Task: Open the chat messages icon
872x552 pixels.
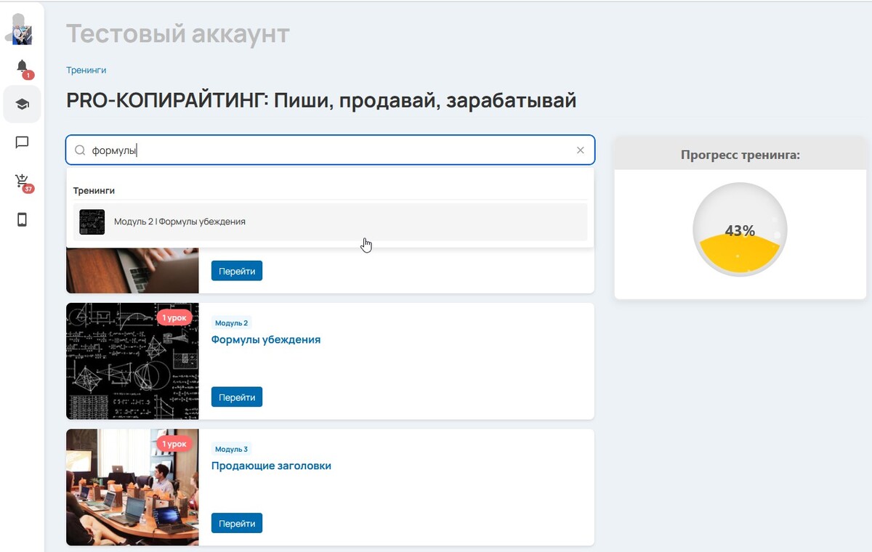Action: pos(22,142)
